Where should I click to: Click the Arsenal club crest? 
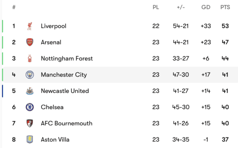(30, 42)
